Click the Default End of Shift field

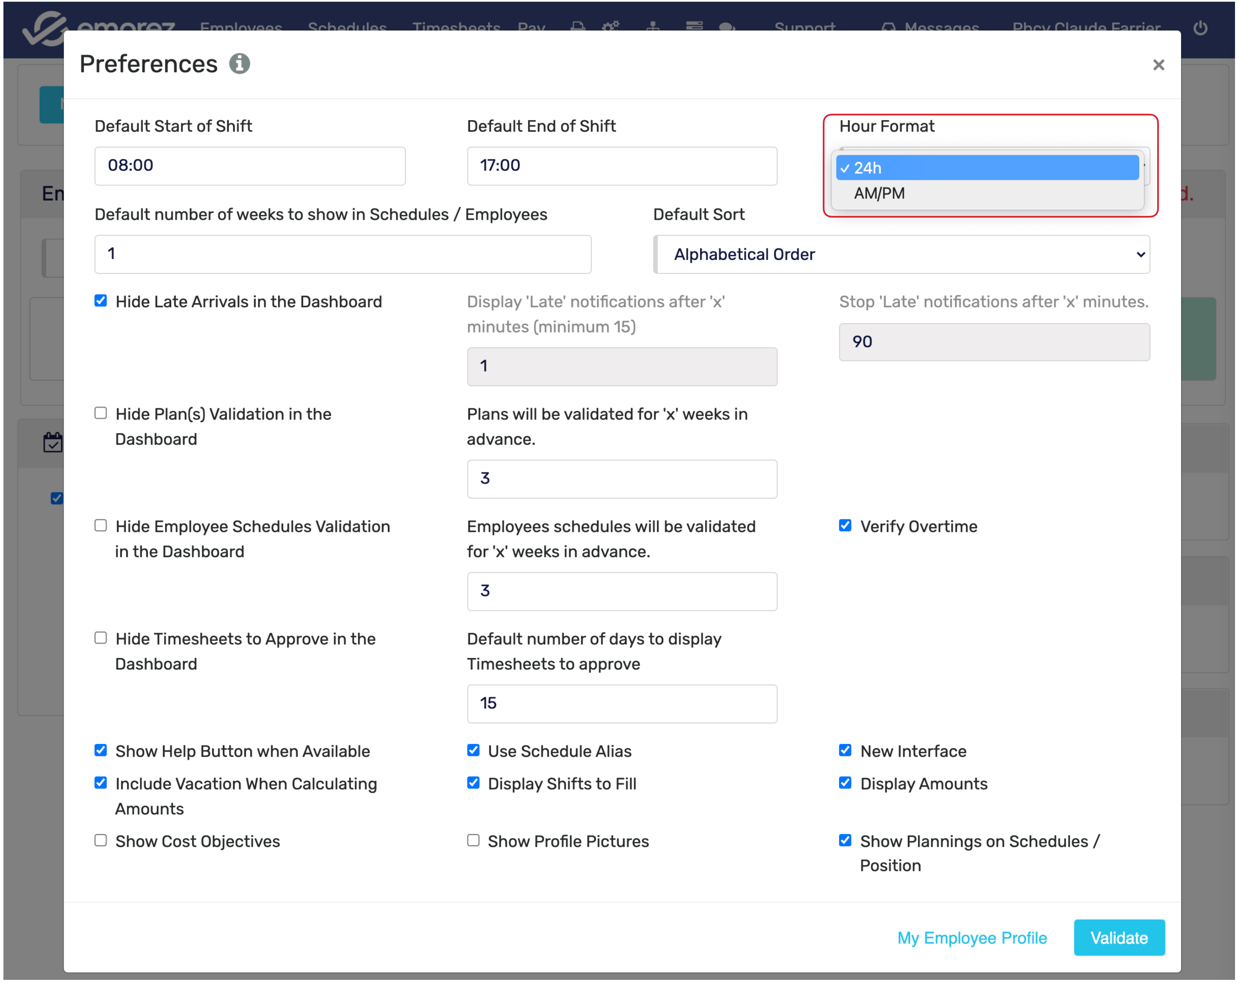pyautogui.click(x=622, y=166)
